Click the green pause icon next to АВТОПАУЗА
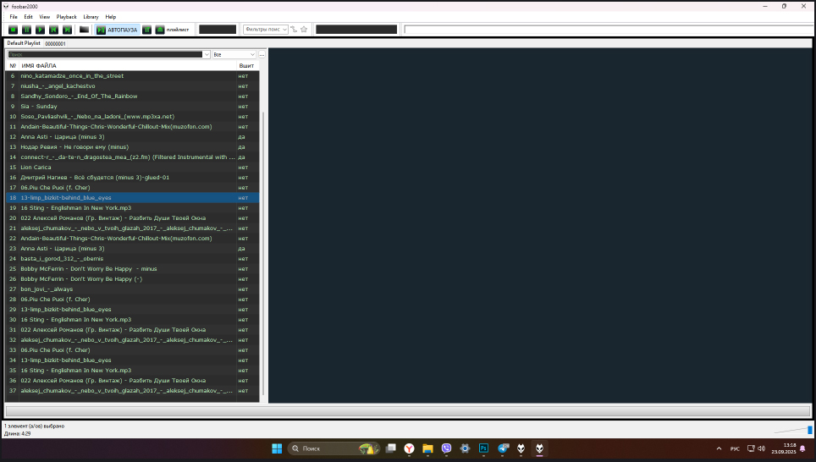The image size is (816, 462). (x=146, y=30)
